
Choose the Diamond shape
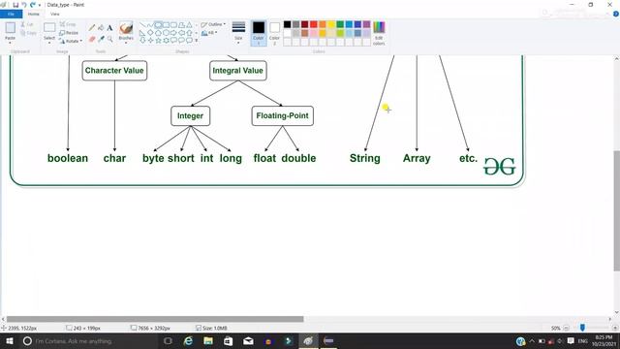(150, 32)
